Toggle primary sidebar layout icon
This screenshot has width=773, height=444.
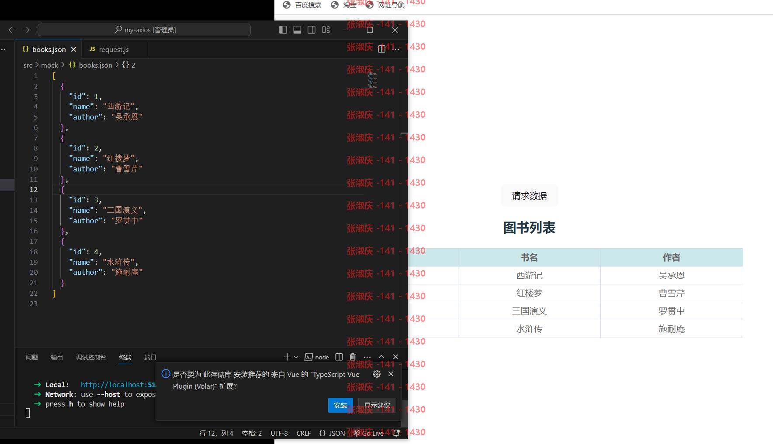[x=283, y=30]
